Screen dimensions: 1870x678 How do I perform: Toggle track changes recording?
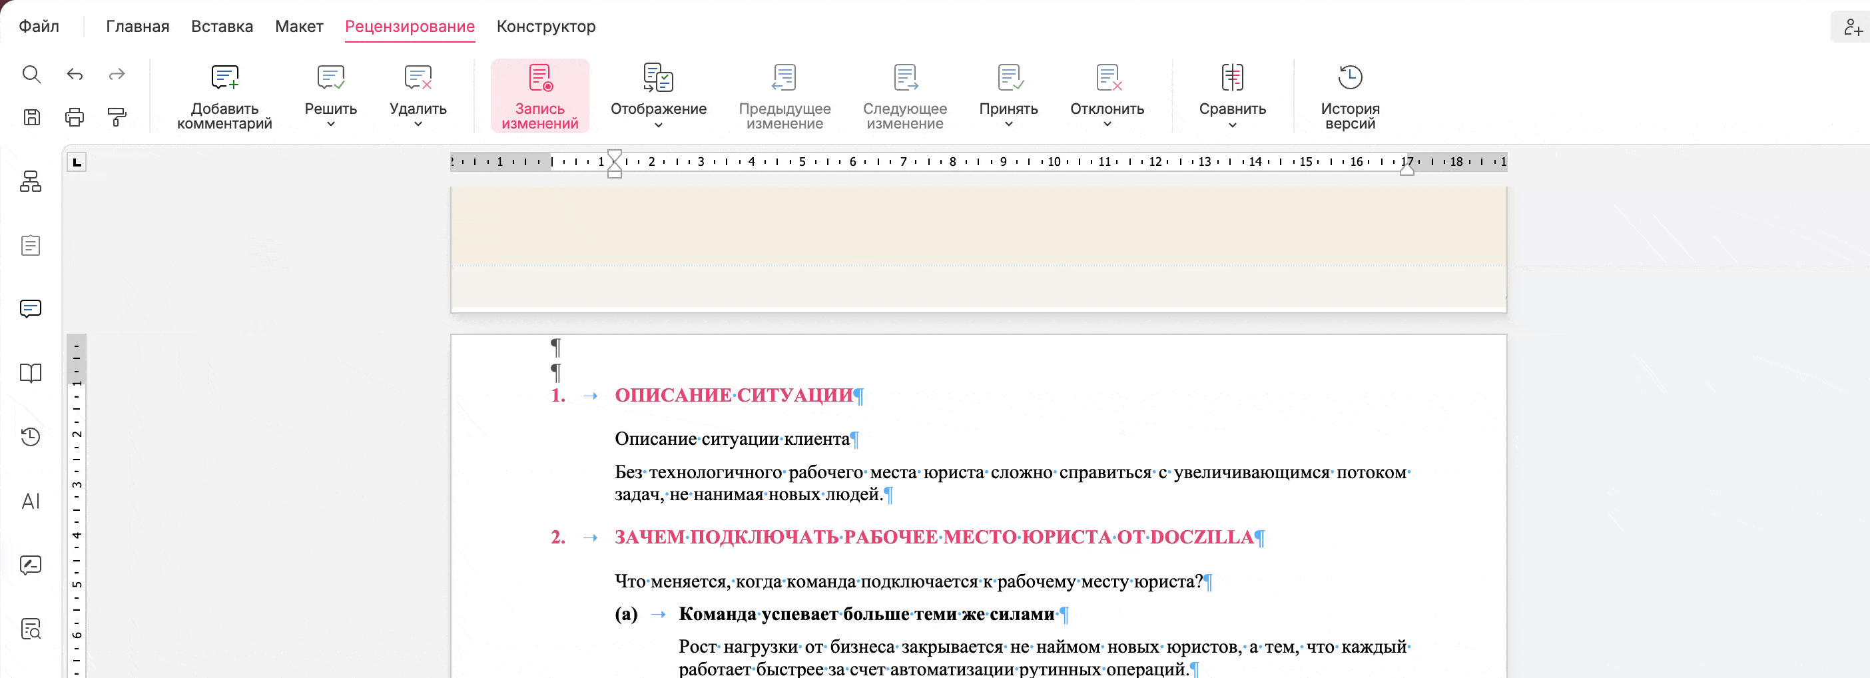point(540,97)
